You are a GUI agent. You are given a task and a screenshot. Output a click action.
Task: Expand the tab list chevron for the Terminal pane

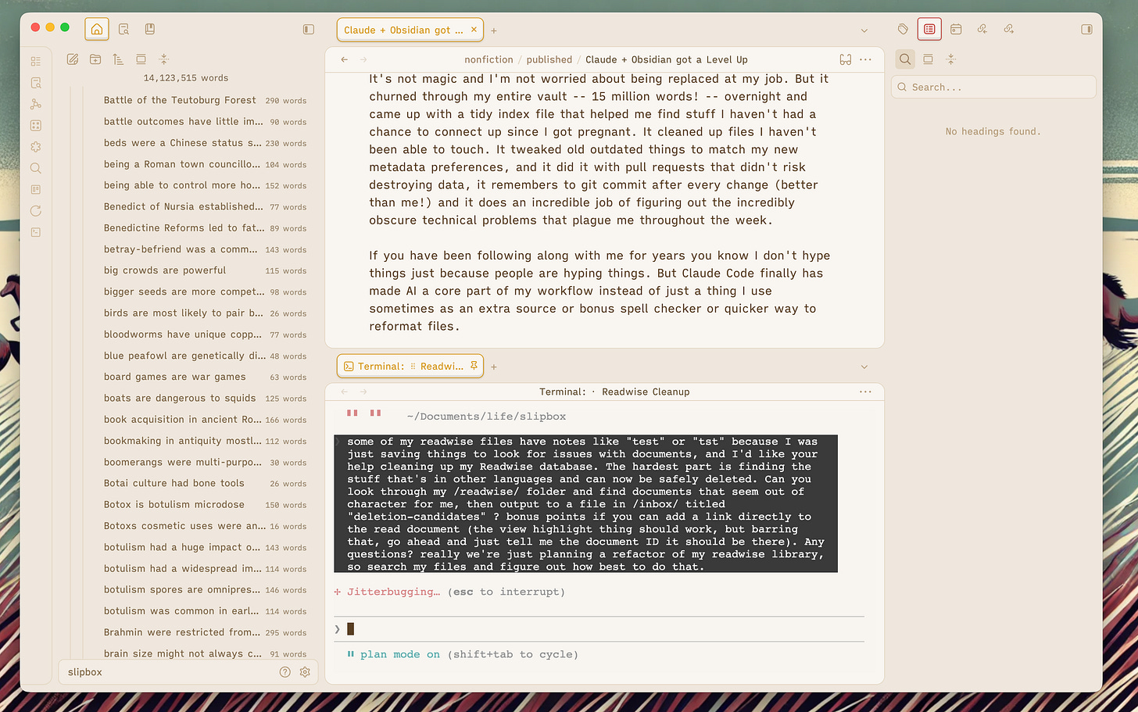tap(864, 367)
